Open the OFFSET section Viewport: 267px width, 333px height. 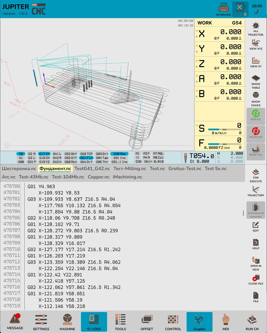click(x=147, y=322)
